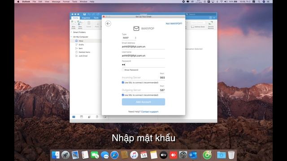This screenshot has width=287, height=161.
Task: Click the incoming port value 993
Action: pyautogui.click(x=162, y=77)
